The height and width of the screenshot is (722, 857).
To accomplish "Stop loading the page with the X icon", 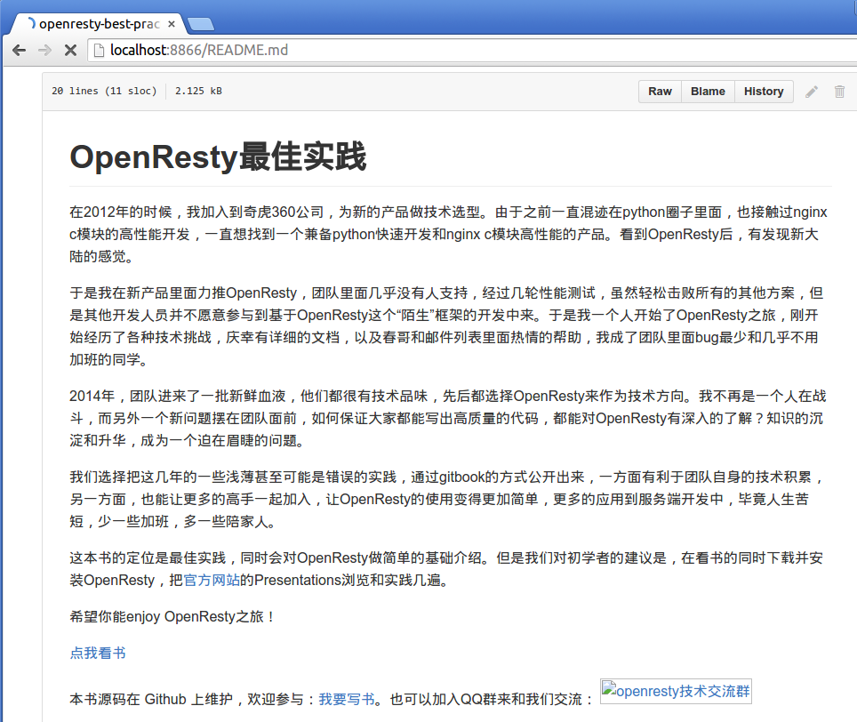I will coord(70,51).
